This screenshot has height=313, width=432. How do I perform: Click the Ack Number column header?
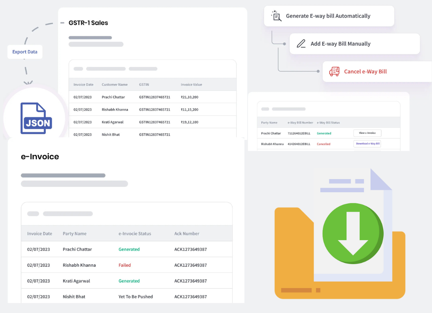coord(187,234)
